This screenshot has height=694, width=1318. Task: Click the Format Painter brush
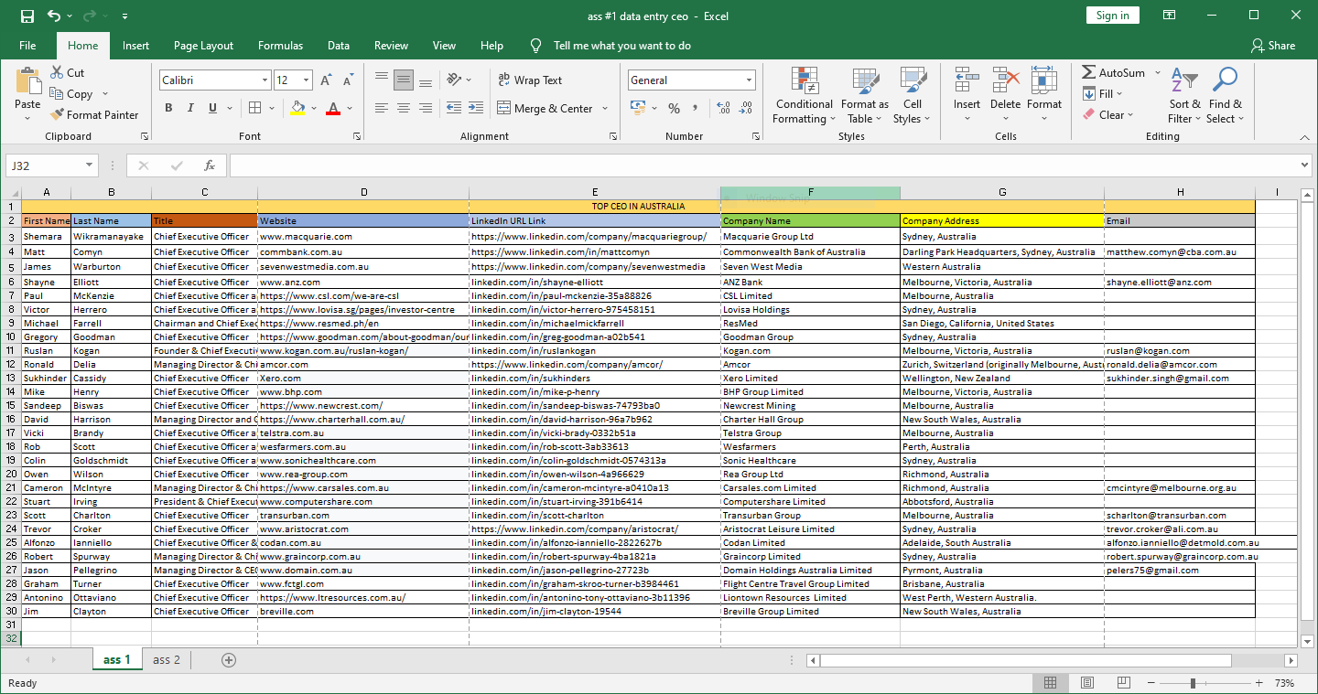point(57,115)
